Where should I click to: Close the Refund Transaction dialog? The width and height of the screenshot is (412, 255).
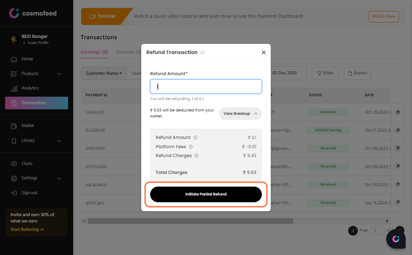point(264,52)
